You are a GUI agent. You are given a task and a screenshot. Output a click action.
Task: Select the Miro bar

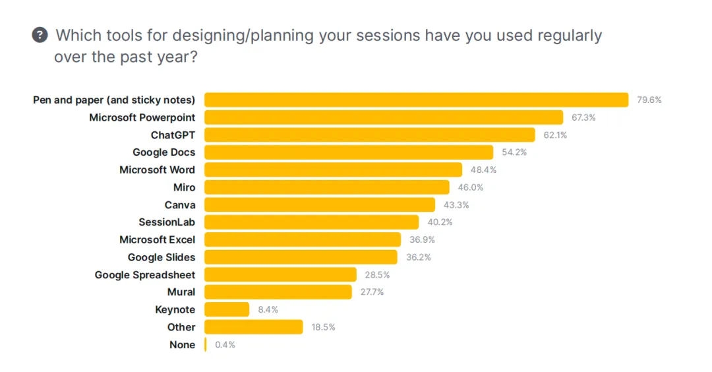(x=326, y=187)
